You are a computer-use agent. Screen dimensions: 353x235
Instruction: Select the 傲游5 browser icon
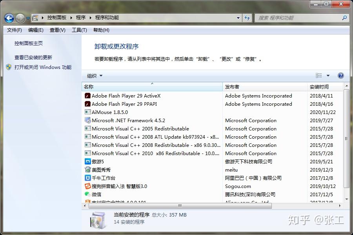(88, 161)
